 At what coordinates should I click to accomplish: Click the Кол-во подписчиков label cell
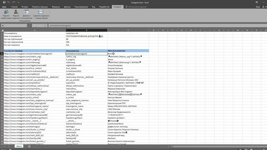[35, 42]
